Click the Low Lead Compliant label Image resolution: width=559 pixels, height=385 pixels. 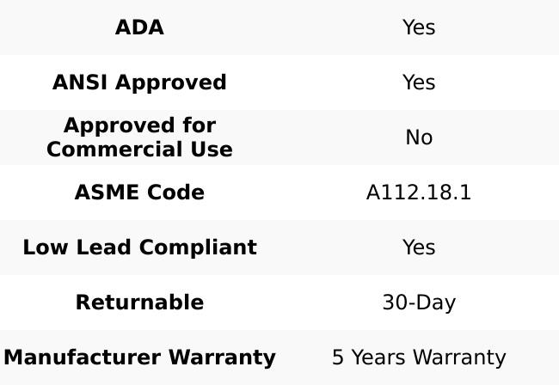tap(139, 247)
